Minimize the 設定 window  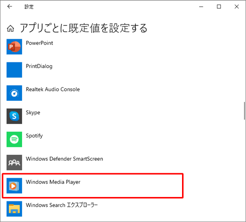pyautogui.click(x=201, y=7)
